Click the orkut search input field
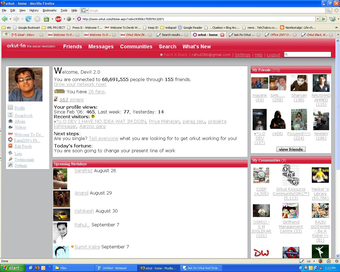The image size is (340, 272). point(308,54)
